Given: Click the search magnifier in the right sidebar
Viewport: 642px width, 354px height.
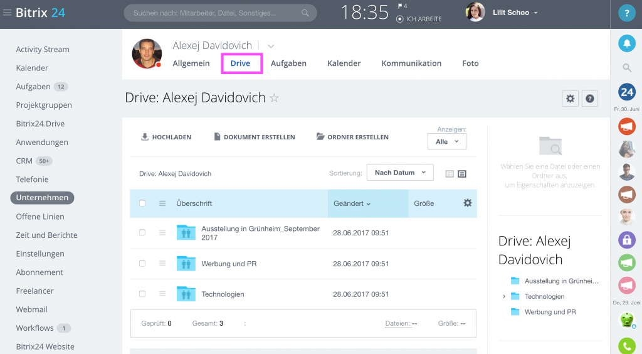Looking at the screenshot, I should tap(627, 68).
